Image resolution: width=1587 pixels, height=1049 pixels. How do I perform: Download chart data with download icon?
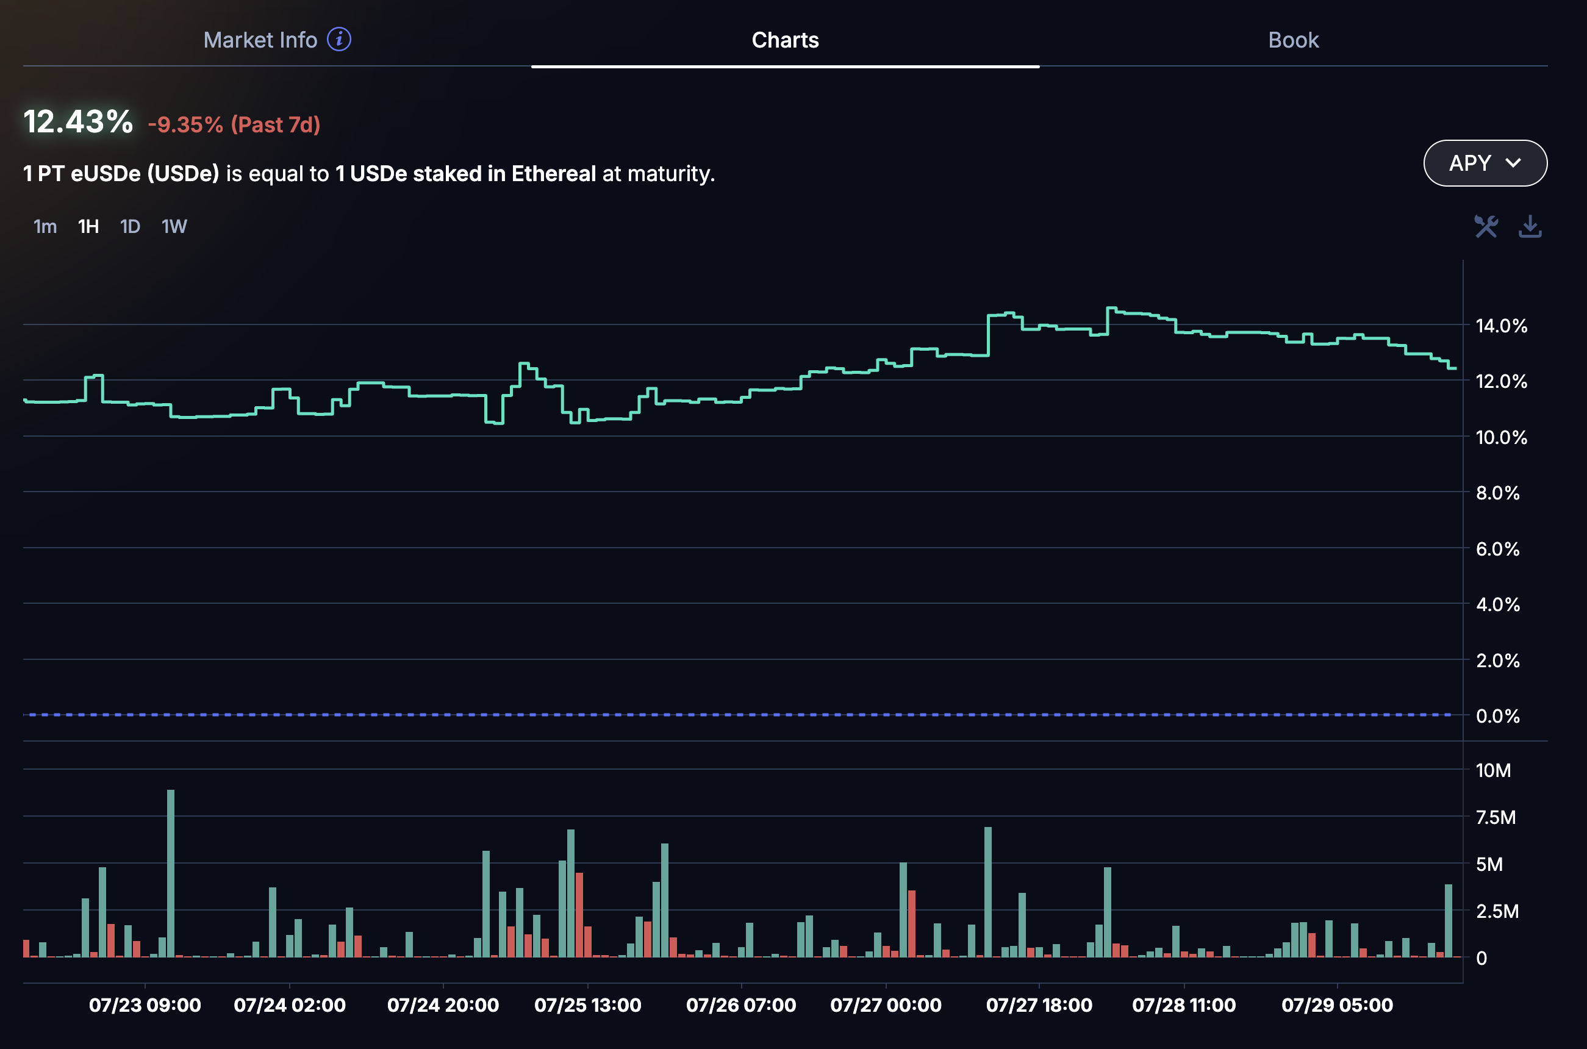pyautogui.click(x=1530, y=227)
